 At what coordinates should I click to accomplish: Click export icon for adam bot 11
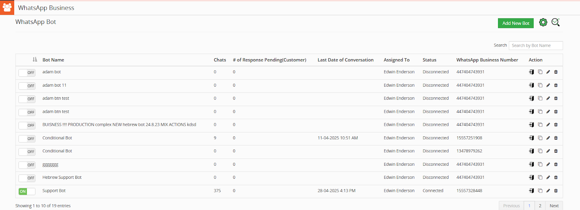click(531, 85)
